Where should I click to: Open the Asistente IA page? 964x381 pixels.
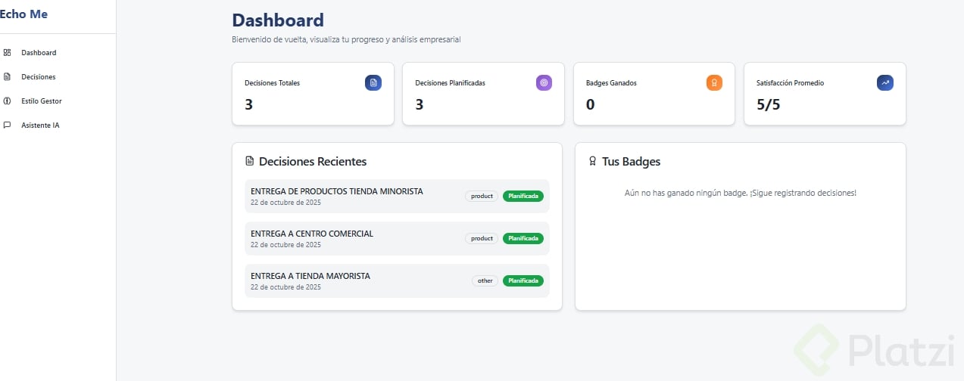[39, 125]
